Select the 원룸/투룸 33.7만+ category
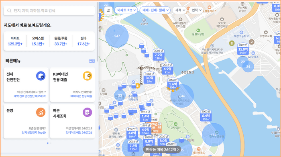This screenshot has height=157, width=281. [61, 41]
